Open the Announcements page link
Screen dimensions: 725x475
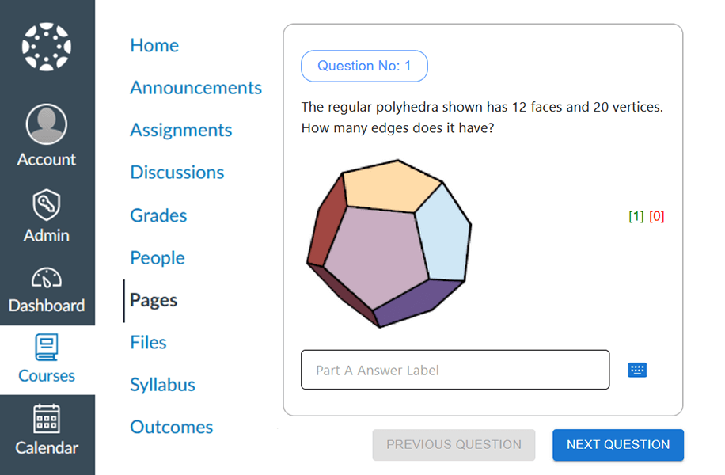[x=195, y=88]
